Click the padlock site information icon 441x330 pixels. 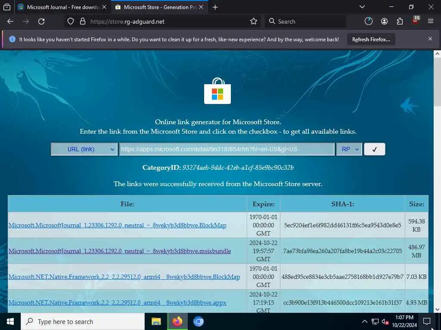[x=82, y=21]
